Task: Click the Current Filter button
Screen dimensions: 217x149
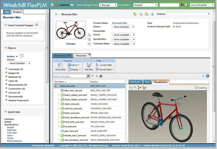Action: pyautogui.click(x=104, y=65)
